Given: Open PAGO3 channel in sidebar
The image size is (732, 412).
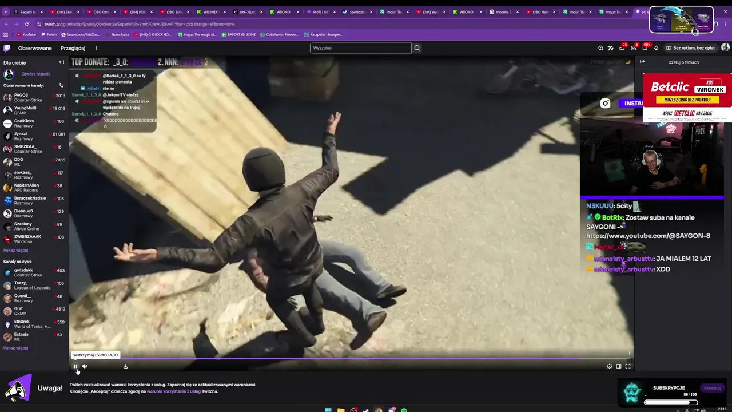Looking at the screenshot, I should point(34,98).
